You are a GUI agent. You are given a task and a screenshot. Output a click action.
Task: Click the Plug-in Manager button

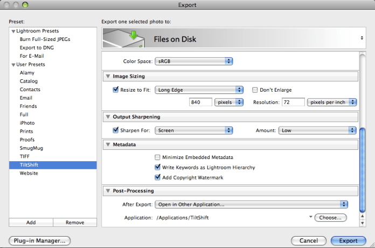pos(40,240)
